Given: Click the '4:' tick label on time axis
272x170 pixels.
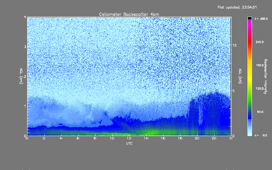Looking at the screenshot, I should 61,138.
